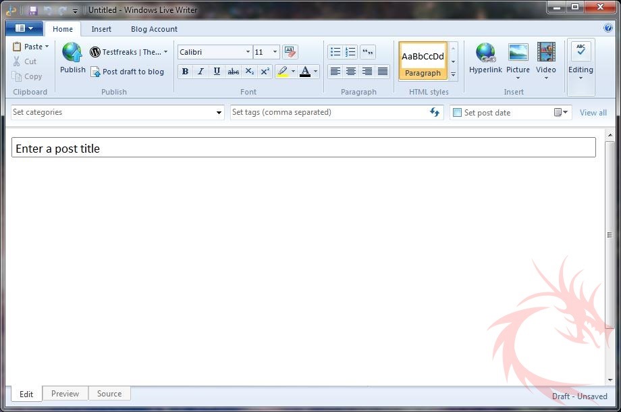Create a numbered list
621x412 pixels.
pyautogui.click(x=350, y=52)
